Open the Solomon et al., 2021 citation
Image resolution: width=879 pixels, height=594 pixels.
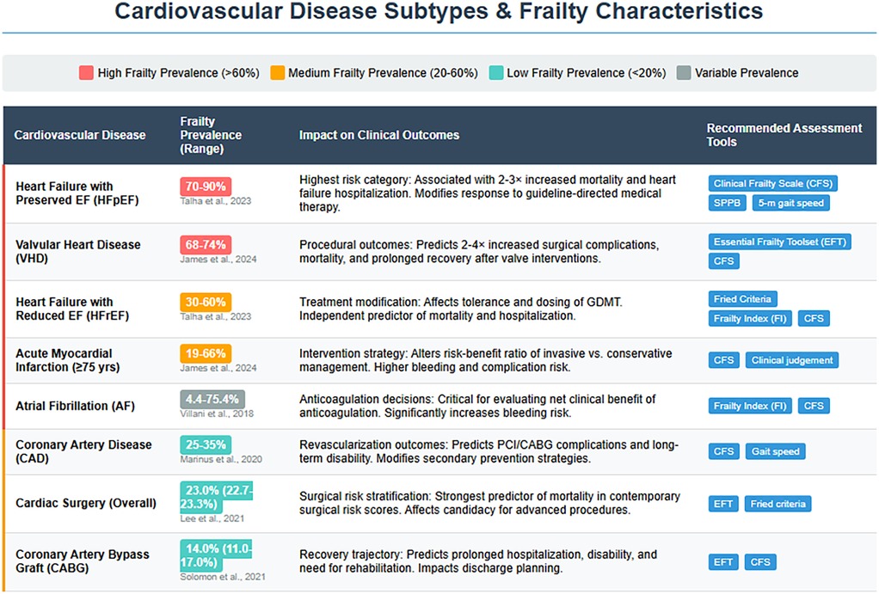(x=218, y=576)
